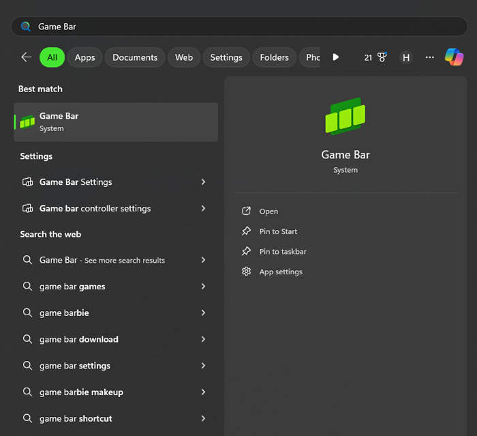The height and width of the screenshot is (436, 477).
Task: Search the web for game bar settings
Action: (116, 366)
